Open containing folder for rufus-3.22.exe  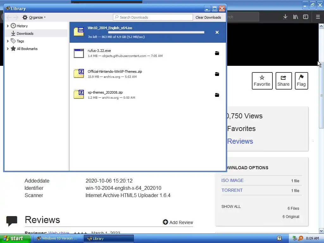(217, 53)
